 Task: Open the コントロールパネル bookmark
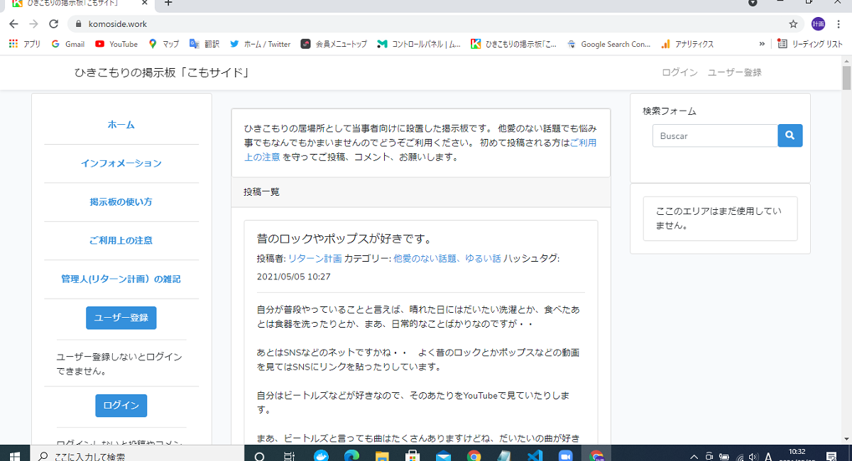point(425,43)
